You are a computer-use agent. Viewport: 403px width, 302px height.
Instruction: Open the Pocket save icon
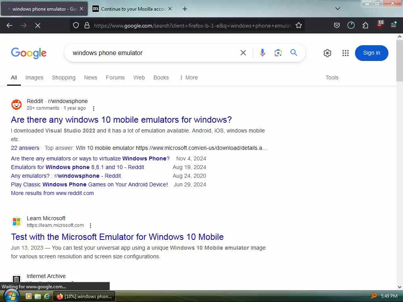tap(337, 25)
